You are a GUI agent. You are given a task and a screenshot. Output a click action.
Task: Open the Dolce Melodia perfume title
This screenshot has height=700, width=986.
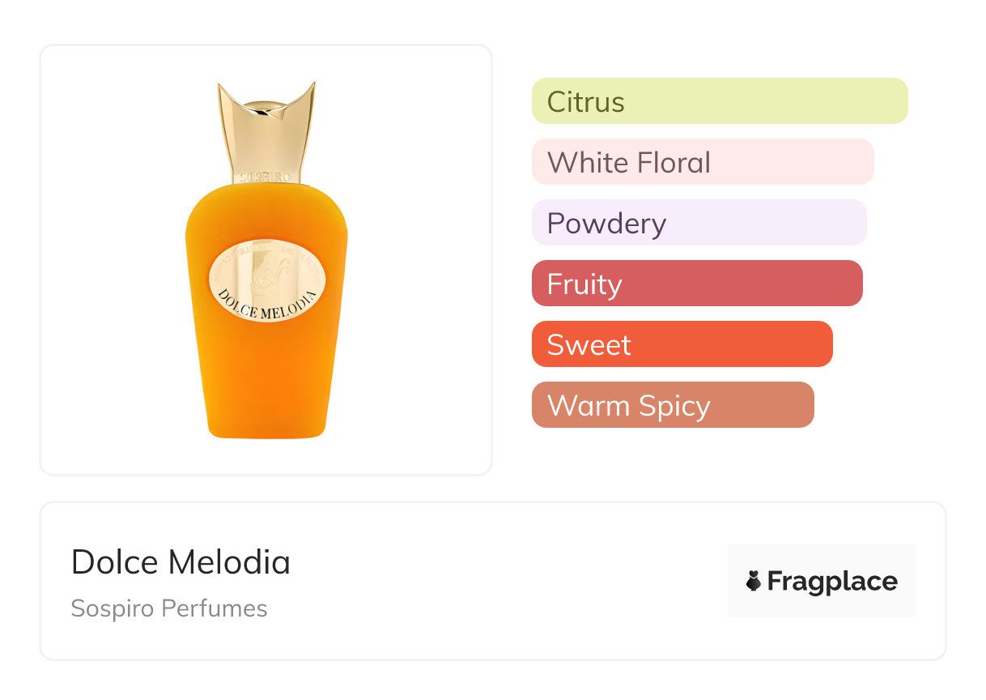point(181,562)
